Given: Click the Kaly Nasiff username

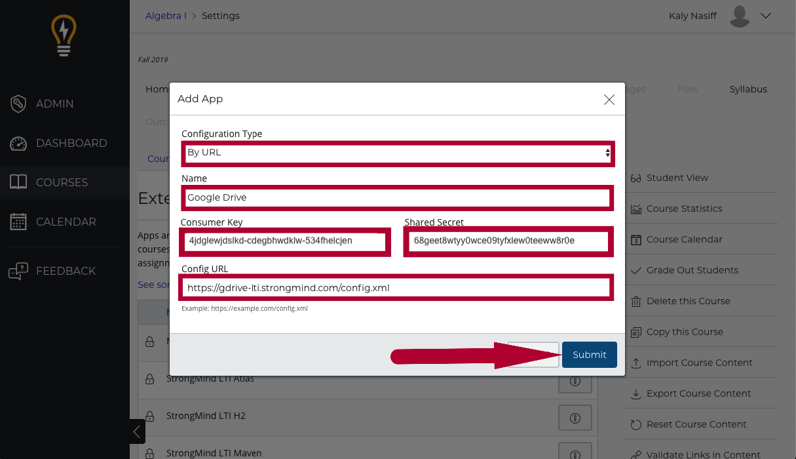Looking at the screenshot, I should (692, 16).
